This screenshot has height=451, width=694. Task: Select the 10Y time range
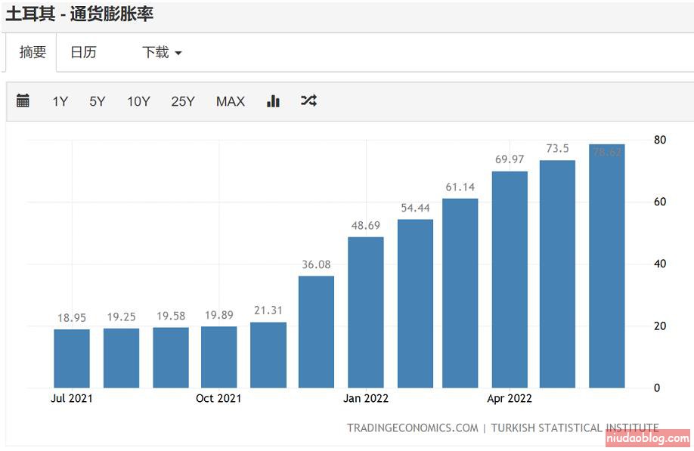click(138, 101)
